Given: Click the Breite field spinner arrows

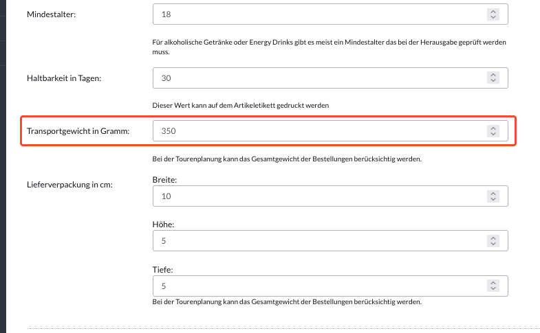Looking at the screenshot, I should tap(493, 196).
